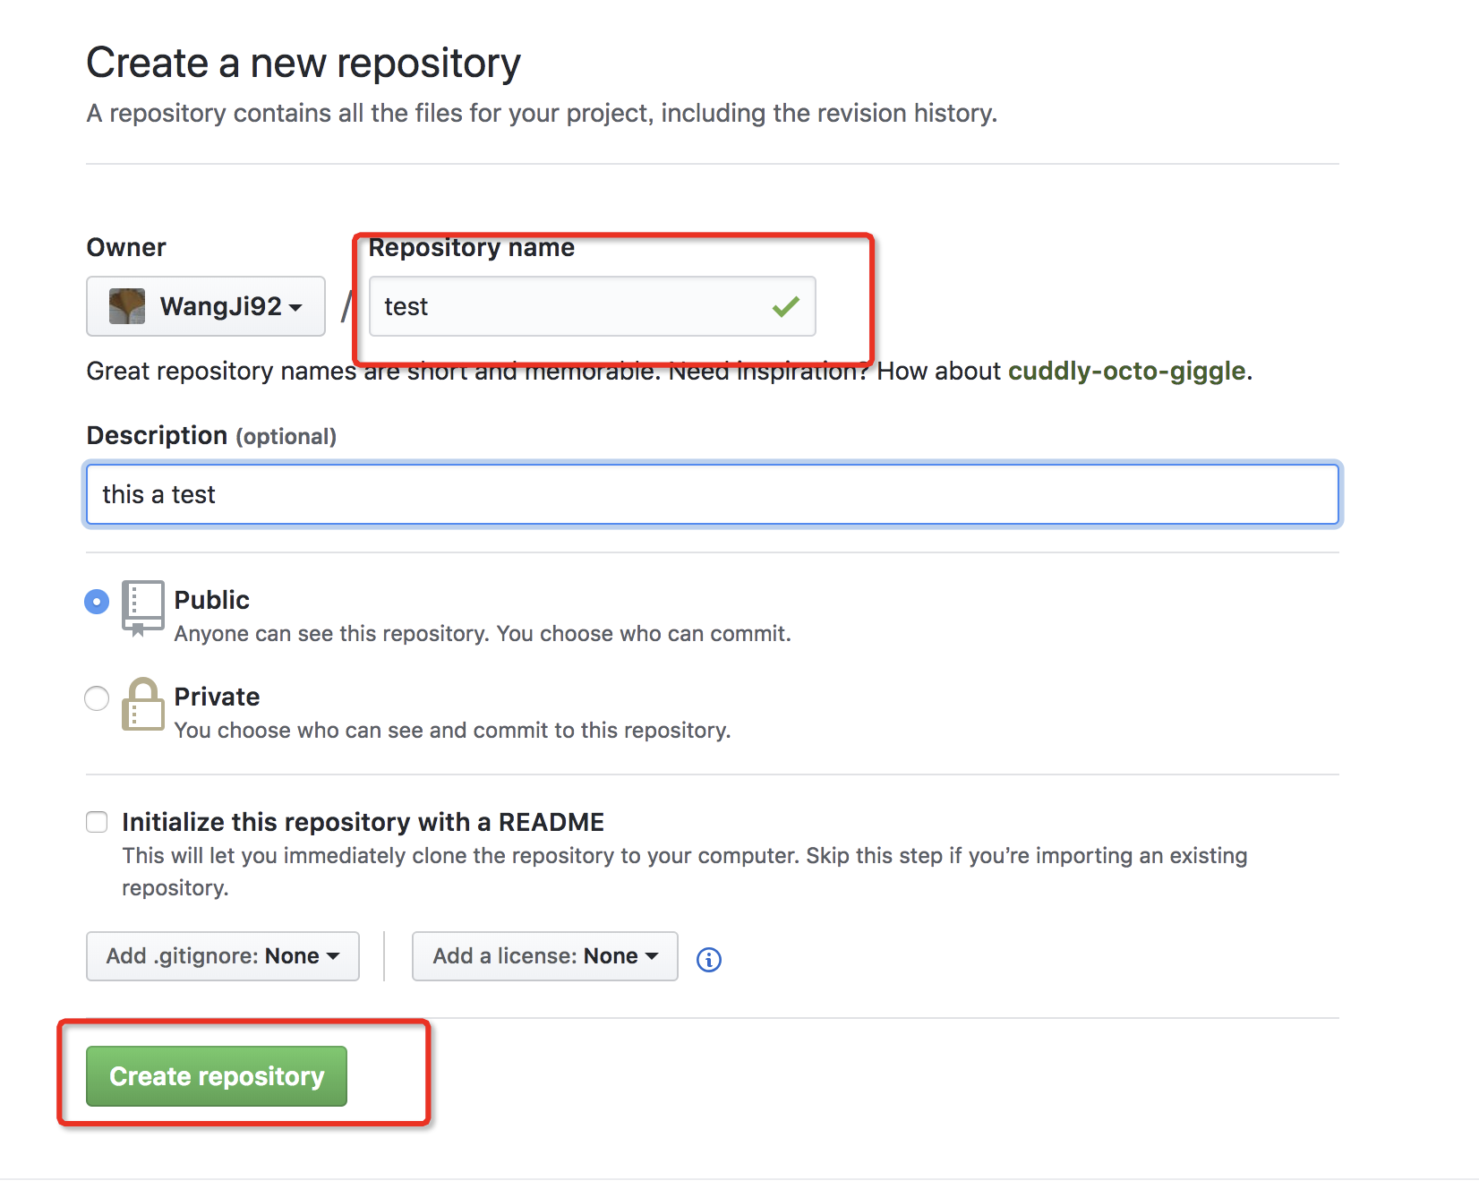Click the Create repository button
Image resolution: width=1479 pixels, height=1198 pixels.
pos(217,1076)
